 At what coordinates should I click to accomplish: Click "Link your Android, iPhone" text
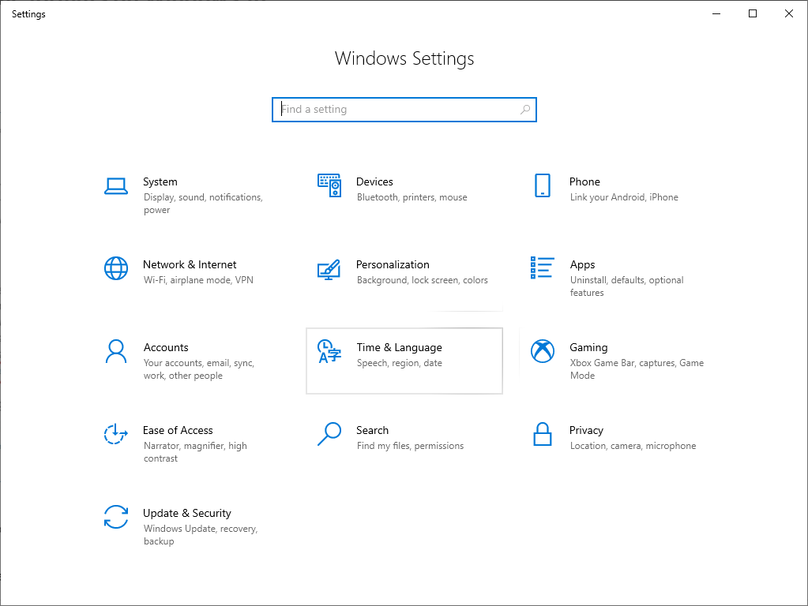[x=624, y=197]
